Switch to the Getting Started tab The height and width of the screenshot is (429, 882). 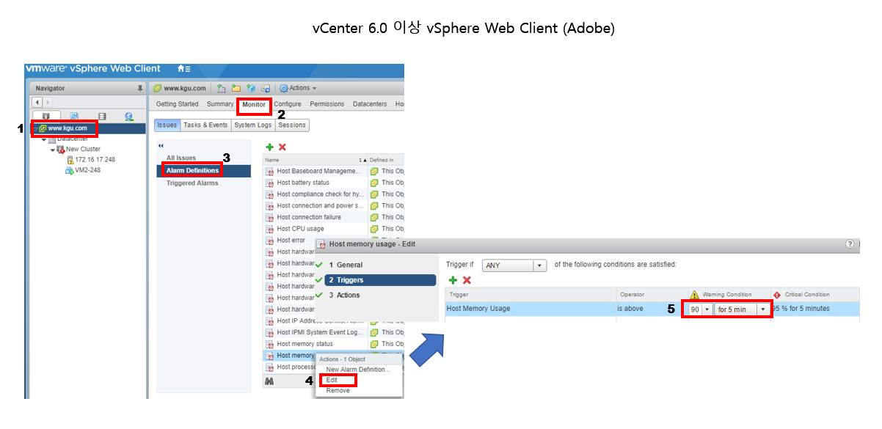click(x=177, y=104)
